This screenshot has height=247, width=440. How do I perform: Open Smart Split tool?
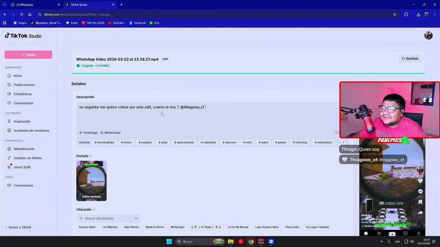pyautogui.click(x=22, y=167)
